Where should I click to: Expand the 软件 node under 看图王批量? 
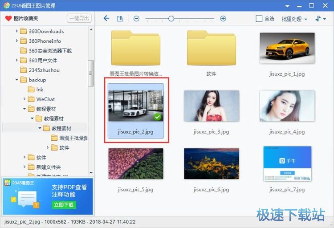(47, 147)
